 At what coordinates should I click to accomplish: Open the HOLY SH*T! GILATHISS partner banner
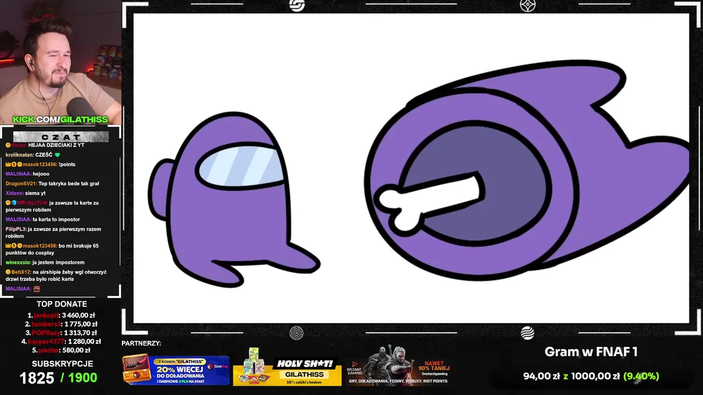pyautogui.click(x=287, y=366)
